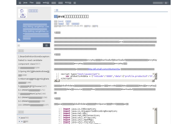This screenshot has width=187, height=124.
Task: Select the Java(55) category
Action: click(25, 118)
